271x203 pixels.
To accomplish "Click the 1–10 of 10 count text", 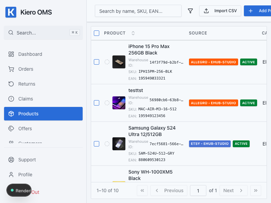I will point(107,190).
